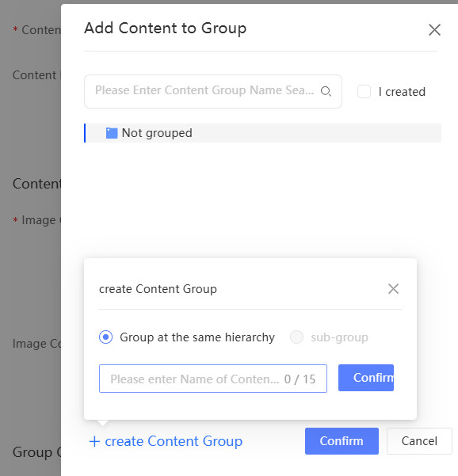Cancel adding content to group

pos(419,441)
